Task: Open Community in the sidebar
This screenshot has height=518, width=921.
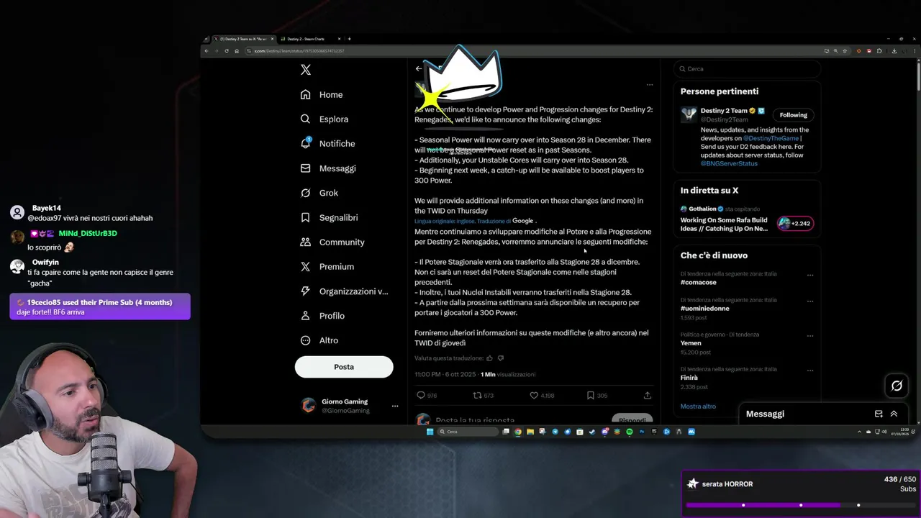Action: [x=332, y=242]
